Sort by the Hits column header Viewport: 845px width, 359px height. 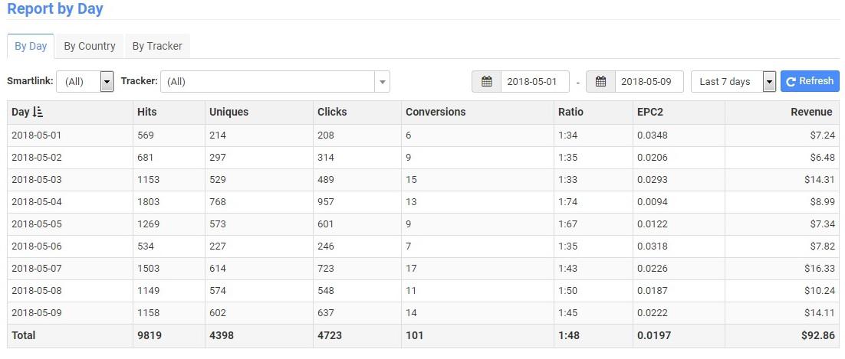coord(147,112)
